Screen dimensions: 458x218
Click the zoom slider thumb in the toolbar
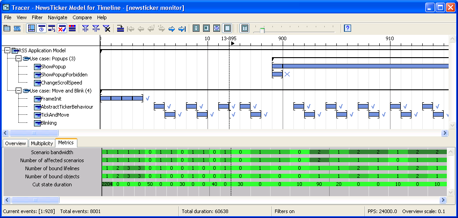coord(262,30)
